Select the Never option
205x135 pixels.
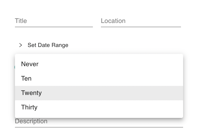(x=30, y=64)
